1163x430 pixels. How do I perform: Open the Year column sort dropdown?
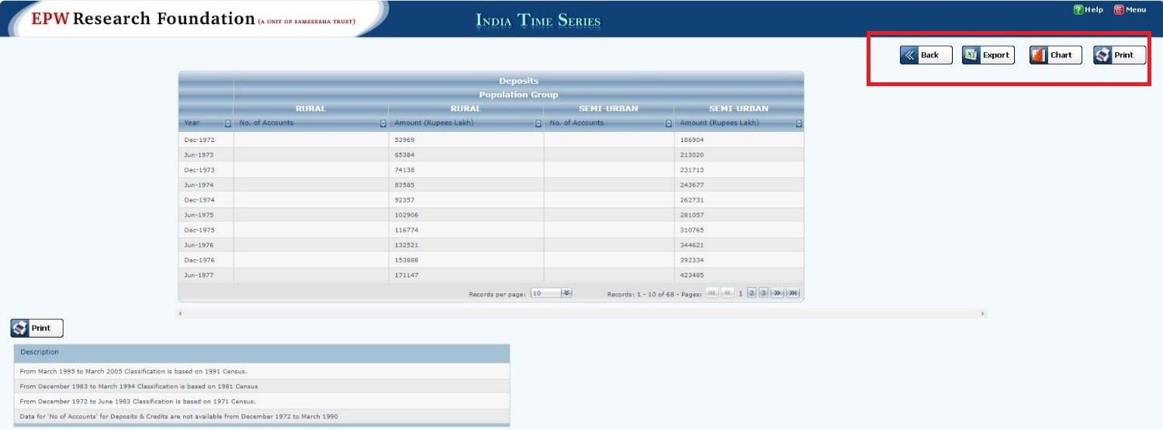[227, 123]
